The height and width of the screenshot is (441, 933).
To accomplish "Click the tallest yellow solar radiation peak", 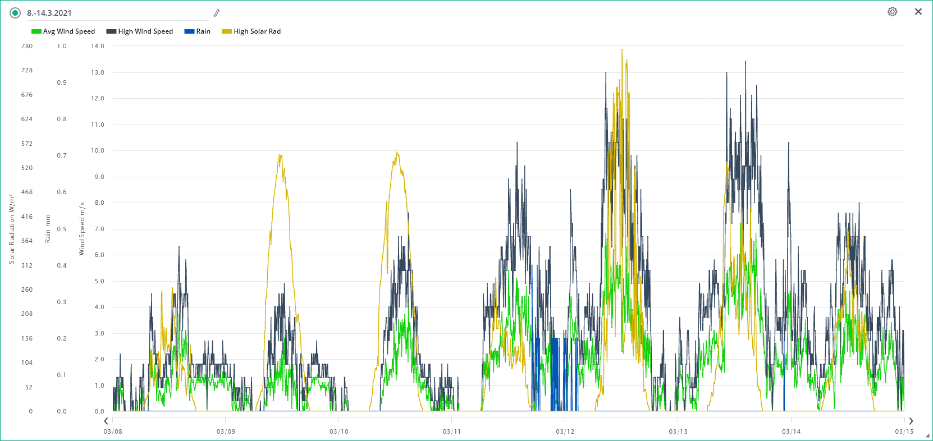I will (622, 50).
